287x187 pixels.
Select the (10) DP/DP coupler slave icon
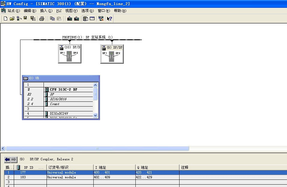click(70, 54)
